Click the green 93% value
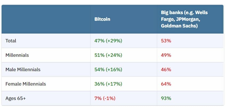This screenshot has width=228, height=109. (166, 98)
